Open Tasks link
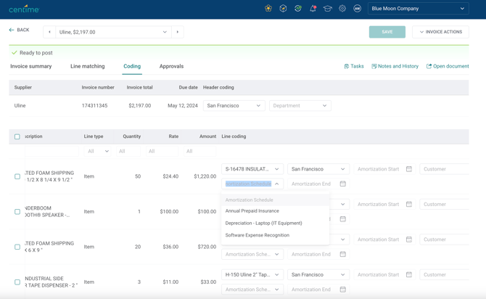The width and height of the screenshot is (486, 299). click(x=354, y=66)
